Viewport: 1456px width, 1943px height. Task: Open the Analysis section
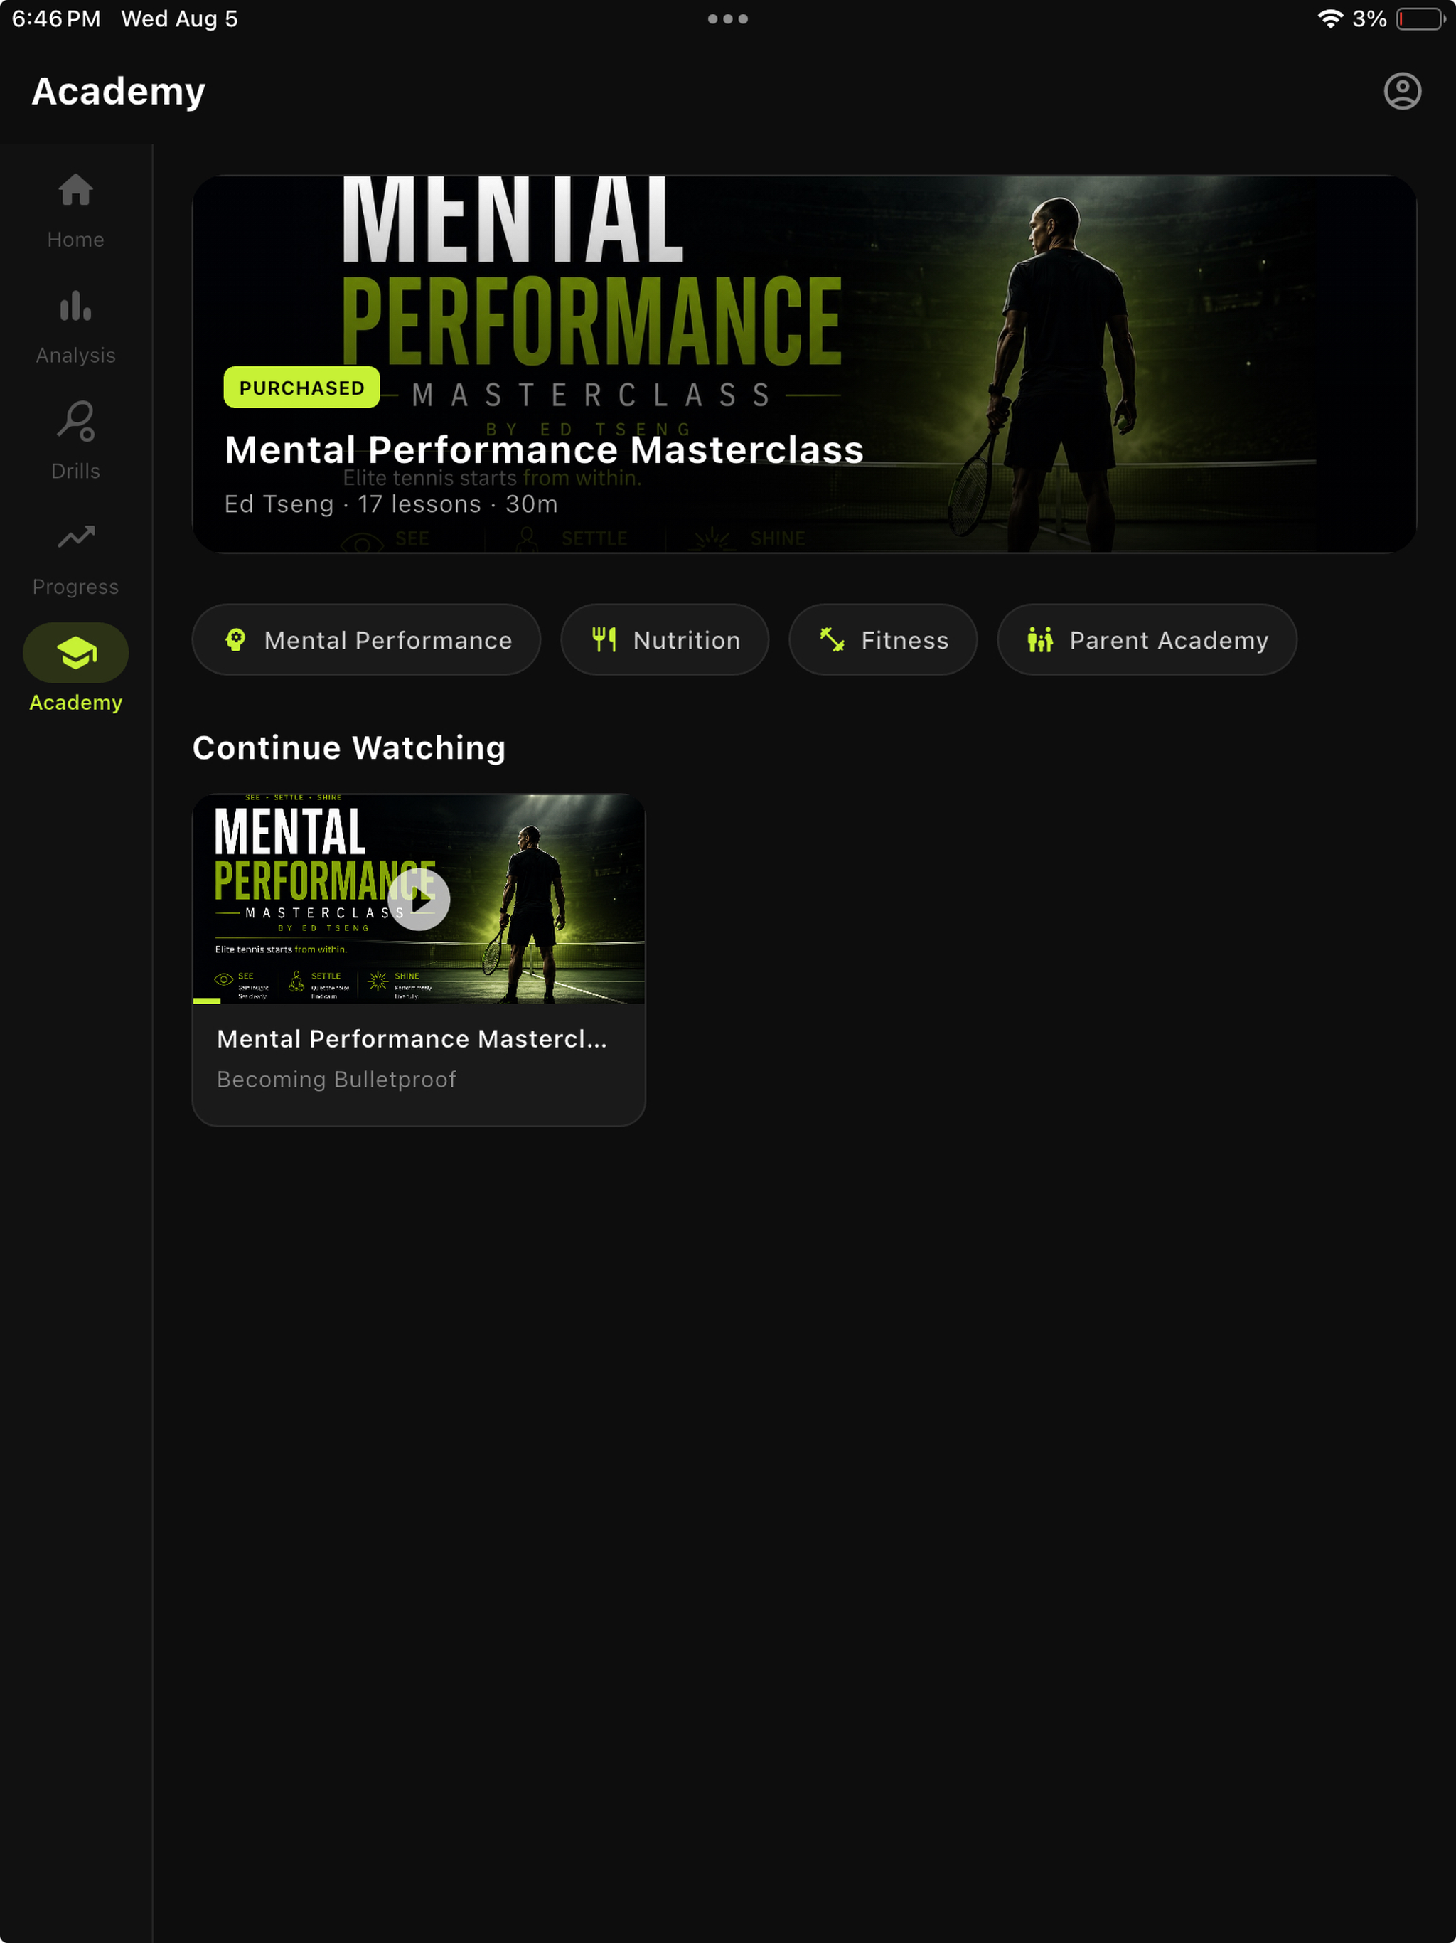tap(75, 326)
